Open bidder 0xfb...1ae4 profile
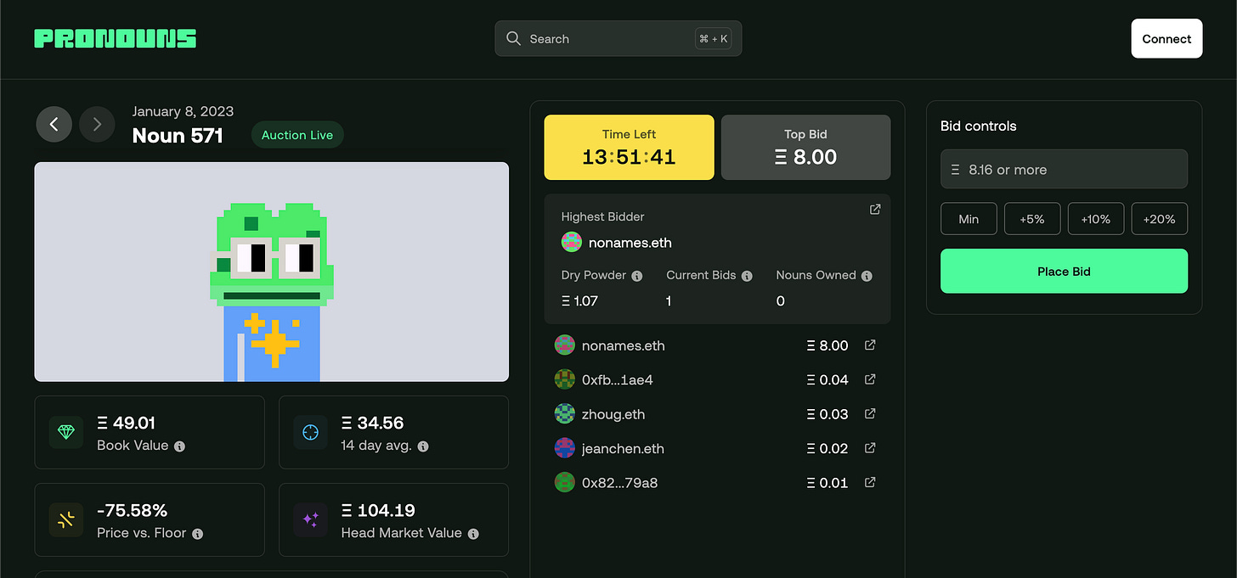Viewport: 1237px width, 578px height. tap(618, 380)
